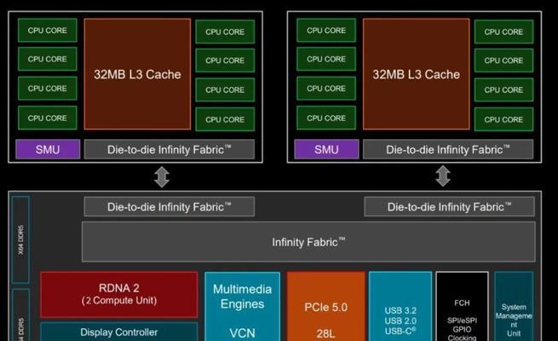Click the left chiplet's Die-to-die Infinity Fabric bar
The image size is (558, 341).
tap(170, 149)
